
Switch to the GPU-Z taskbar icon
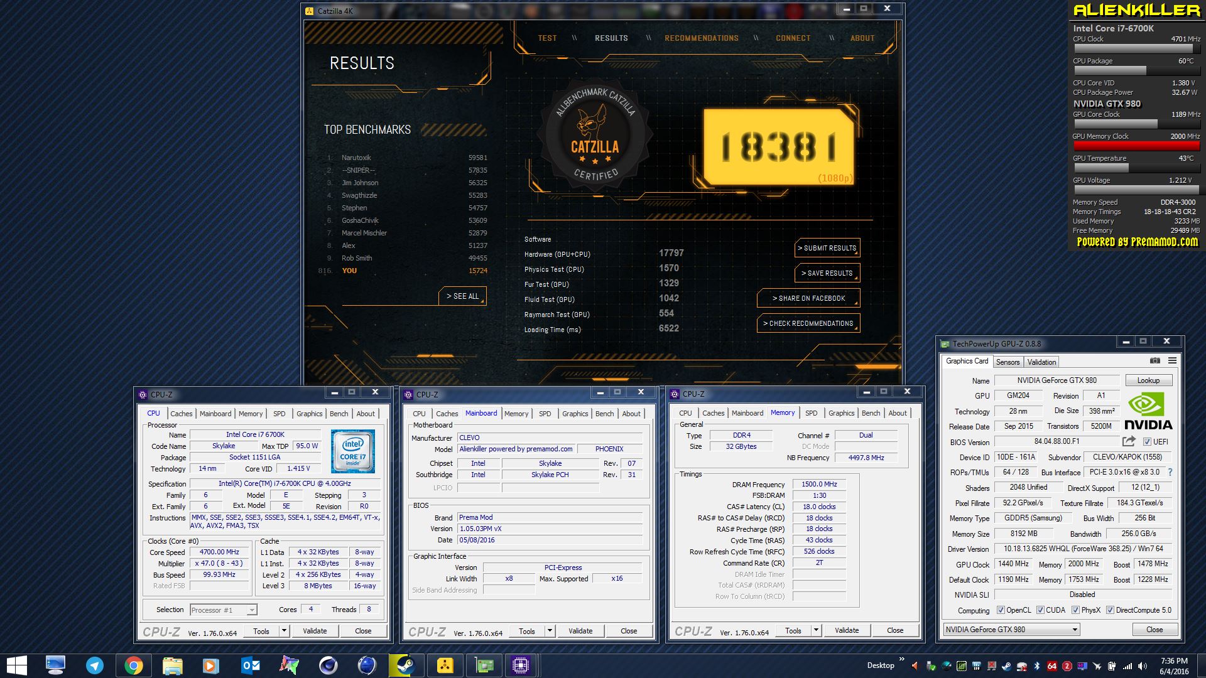(x=484, y=665)
